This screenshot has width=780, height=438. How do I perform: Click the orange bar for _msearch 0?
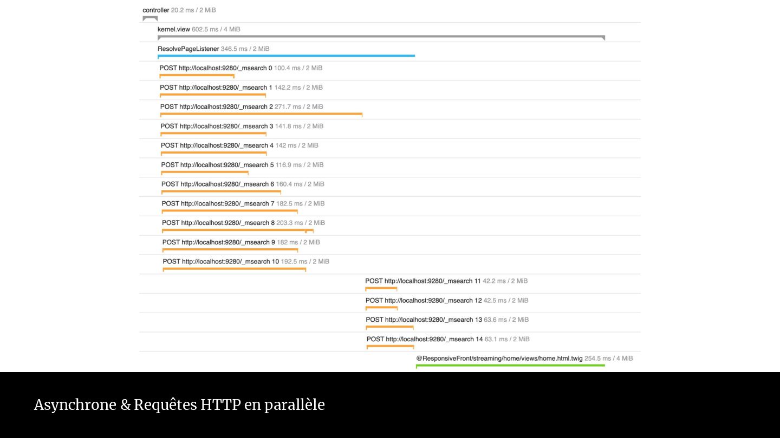coord(197,75)
